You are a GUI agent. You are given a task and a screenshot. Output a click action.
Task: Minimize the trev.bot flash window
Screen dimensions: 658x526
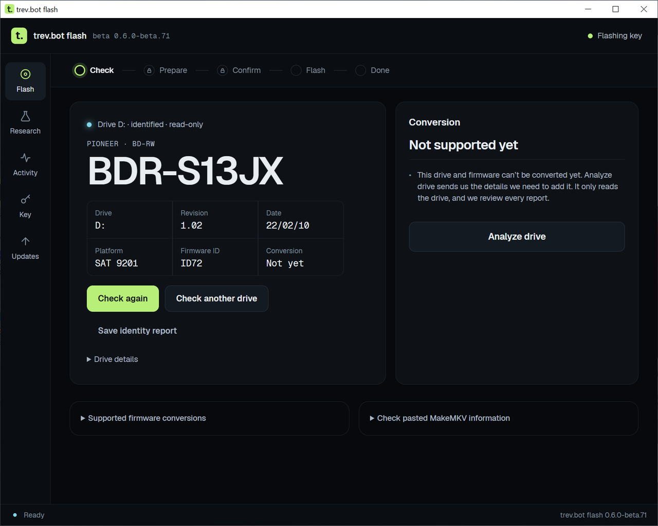tap(588, 9)
